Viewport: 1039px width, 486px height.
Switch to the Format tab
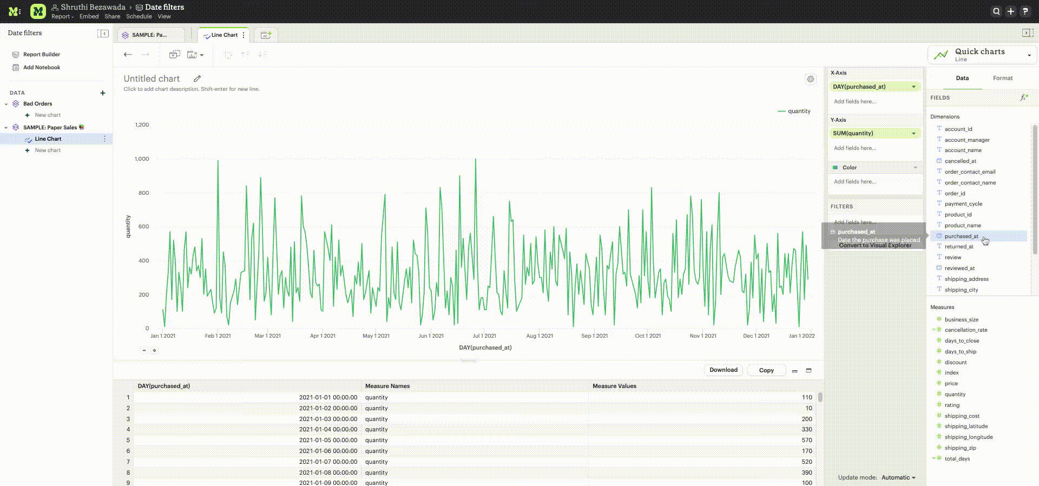[x=1002, y=78]
